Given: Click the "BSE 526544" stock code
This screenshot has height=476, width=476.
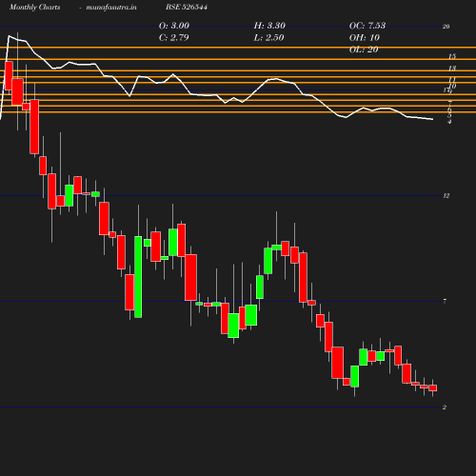Looking at the screenshot, I should point(187,7).
